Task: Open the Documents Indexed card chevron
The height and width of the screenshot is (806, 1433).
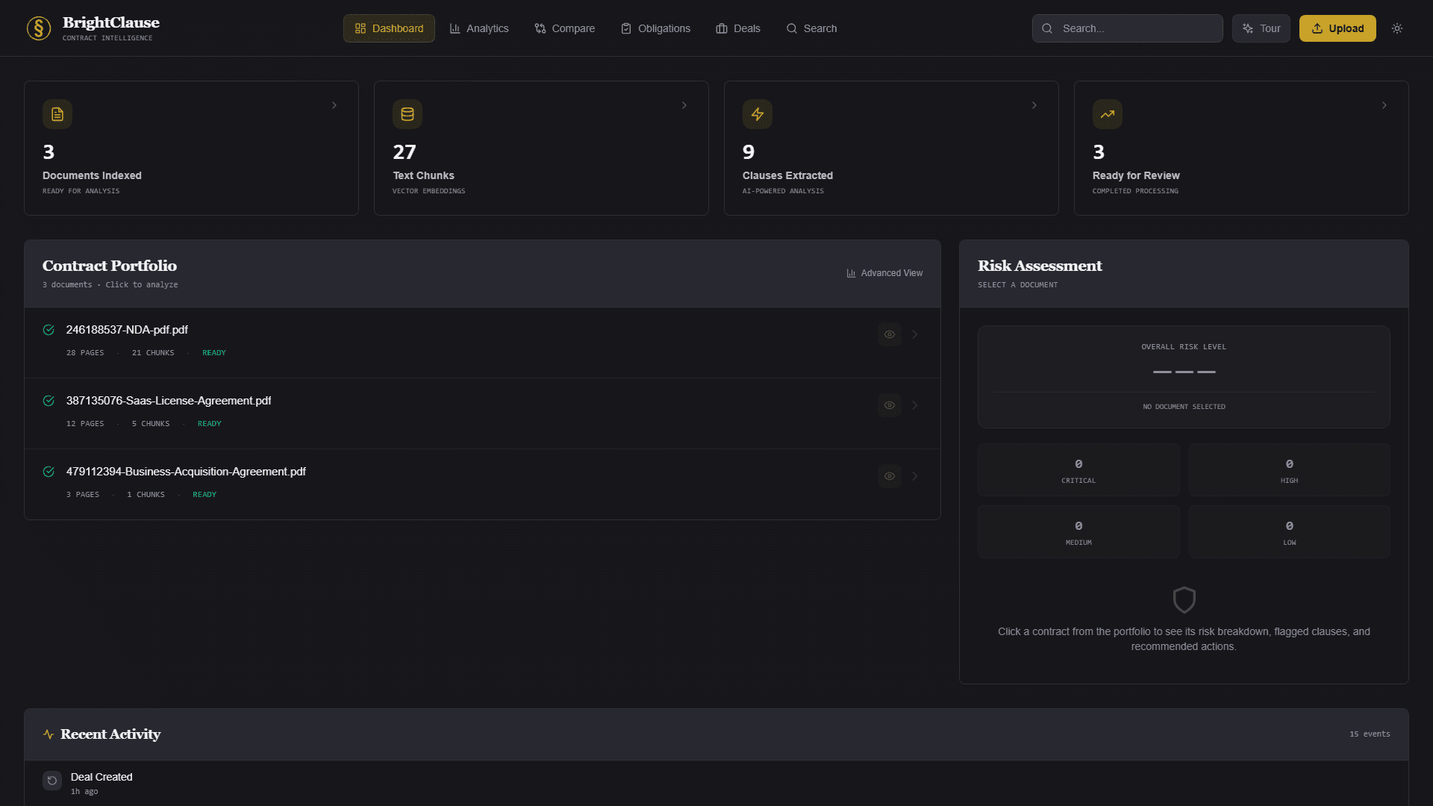Action: pos(334,105)
